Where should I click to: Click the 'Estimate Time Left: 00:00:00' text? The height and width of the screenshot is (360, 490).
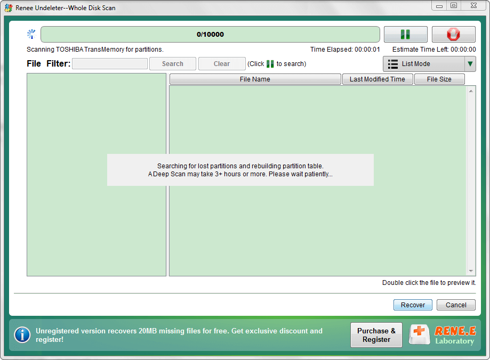click(x=434, y=50)
